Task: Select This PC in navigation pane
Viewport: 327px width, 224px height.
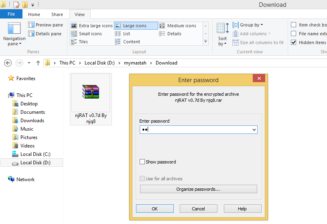Action: point(20,95)
